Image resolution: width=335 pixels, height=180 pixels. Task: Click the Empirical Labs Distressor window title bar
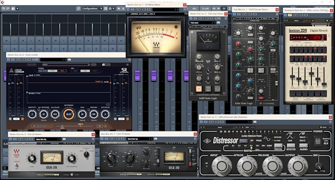click(x=266, y=117)
